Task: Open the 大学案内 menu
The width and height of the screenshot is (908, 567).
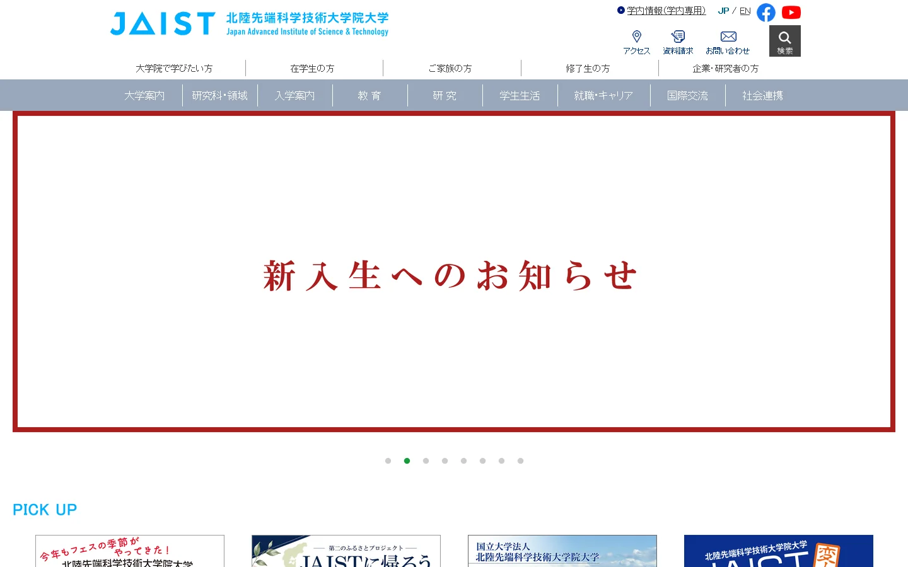Action: (x=144, y=96)
